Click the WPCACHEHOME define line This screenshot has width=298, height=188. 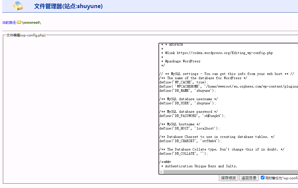(x=229, y=86)
